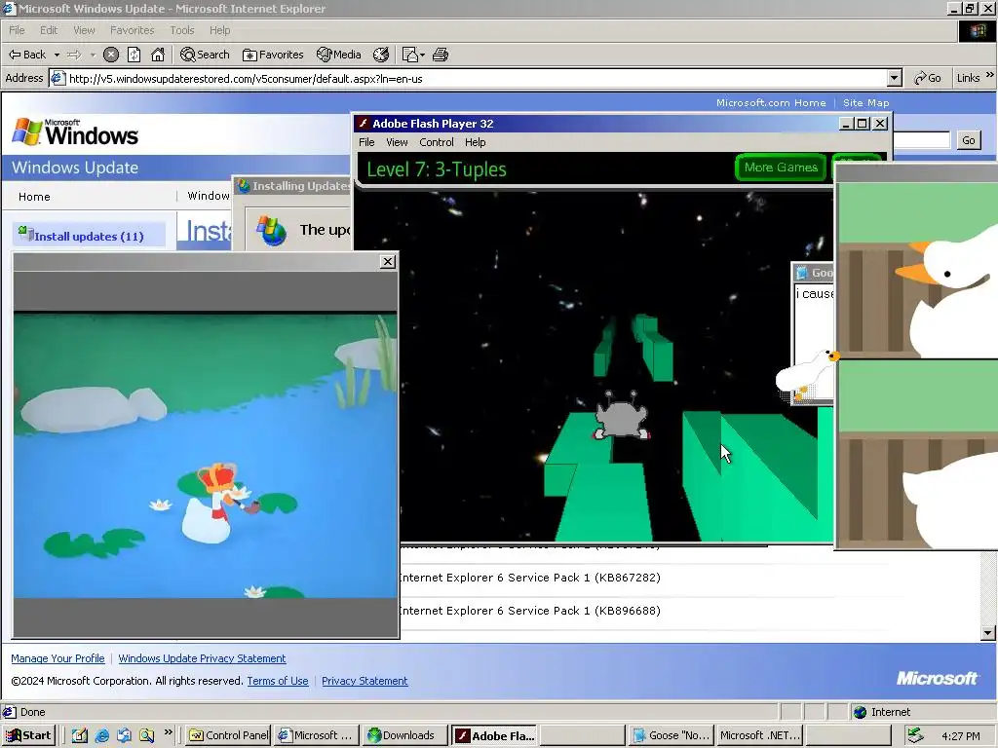998x748 pixels.
Task: Switch to Control Panel taskbar button
Action: tap(228, 735)
